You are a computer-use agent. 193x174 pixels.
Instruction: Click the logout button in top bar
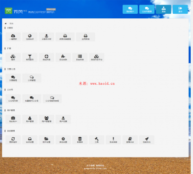click(180, 9)
